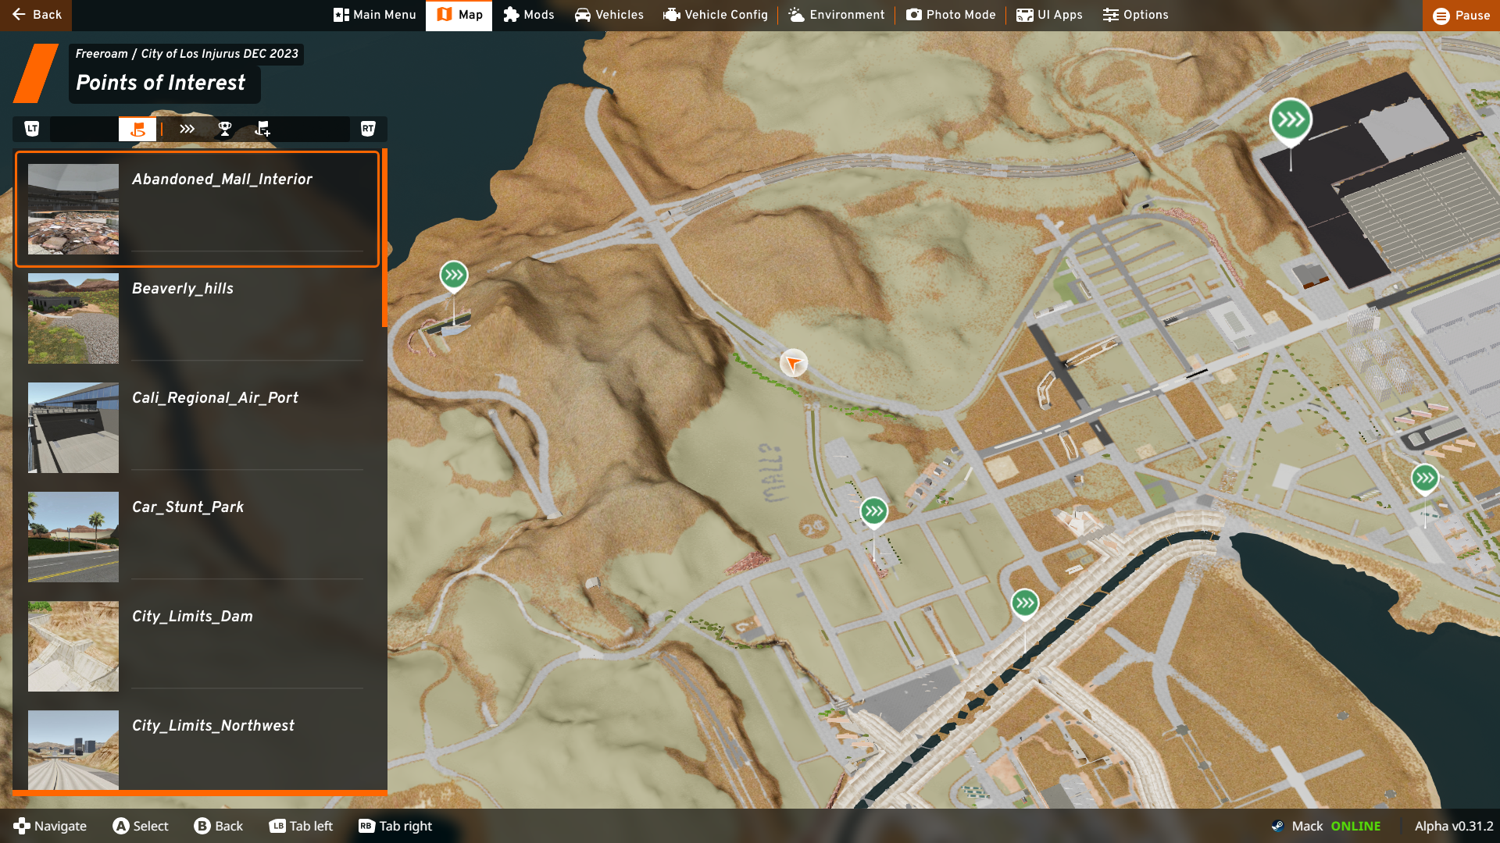
Task: Click the green marker near the mall
Action: (x=873, y=512)
